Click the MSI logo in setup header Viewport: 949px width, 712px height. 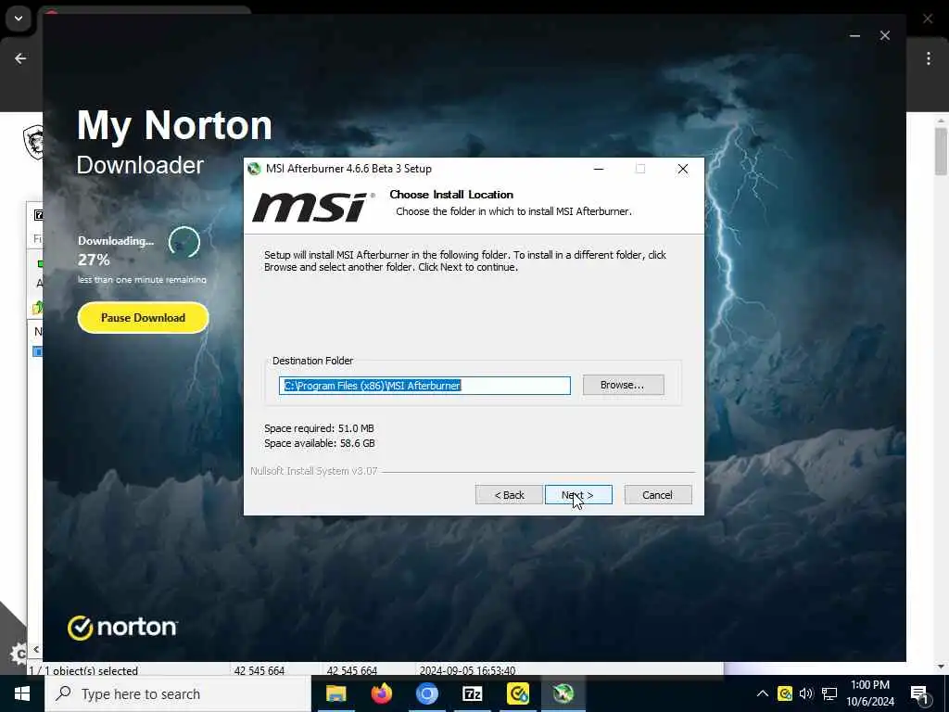[313, 207]
